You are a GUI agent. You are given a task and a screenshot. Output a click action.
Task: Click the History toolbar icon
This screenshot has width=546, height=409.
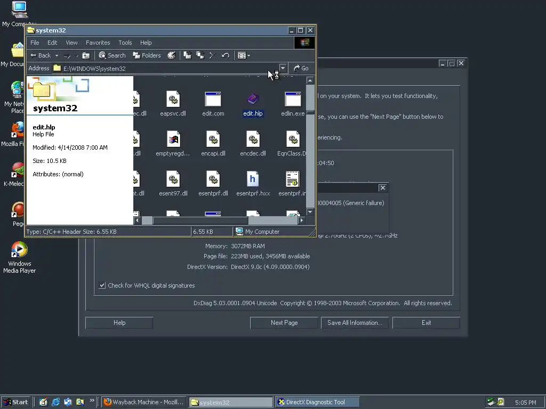click(x=172, y=55)
